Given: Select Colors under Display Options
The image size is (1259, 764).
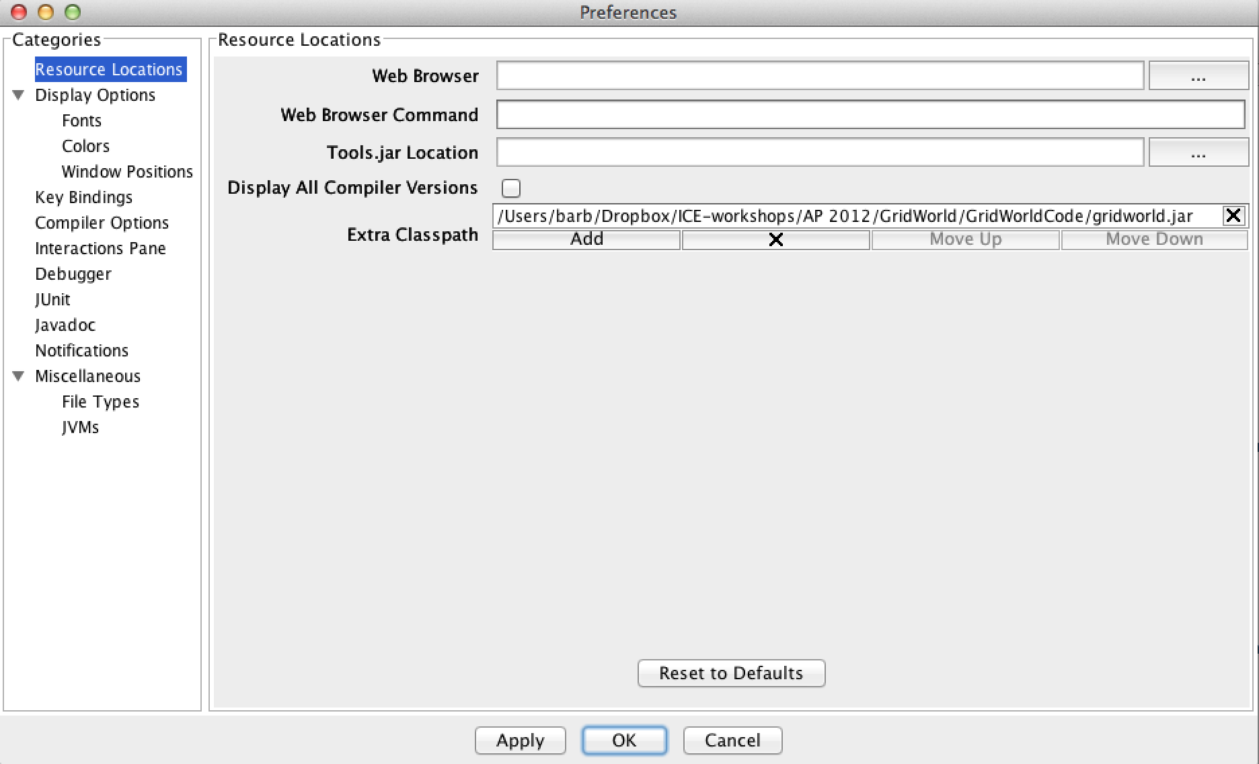Looking at the screenshot, I should pyautogui.click(x=85, y=146).
